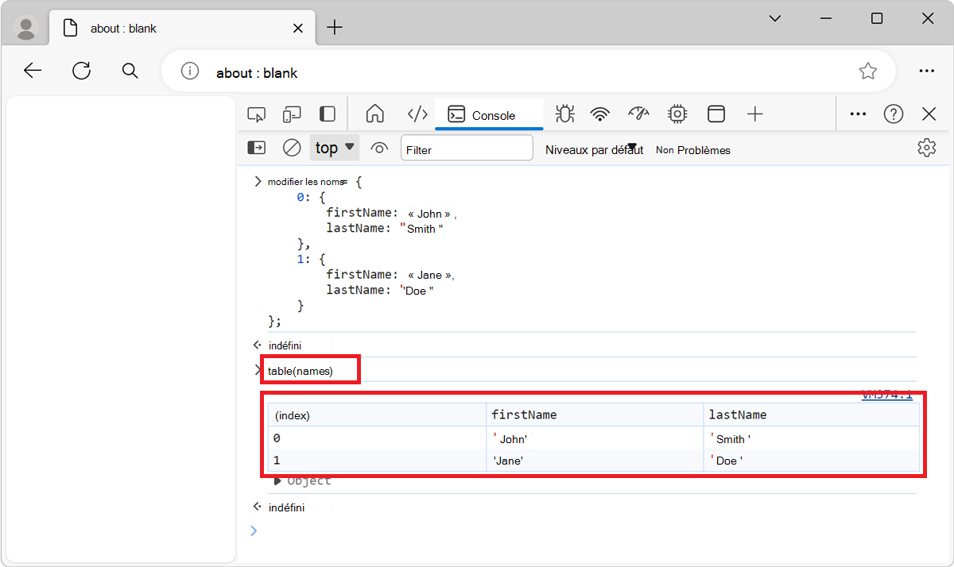954x567 pixels.
Task: Close the about : blank tab
Action: [x=298, y=28]
